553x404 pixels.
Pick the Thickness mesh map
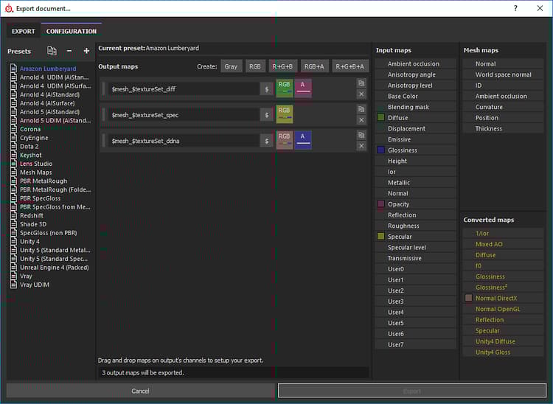(504, 129)
